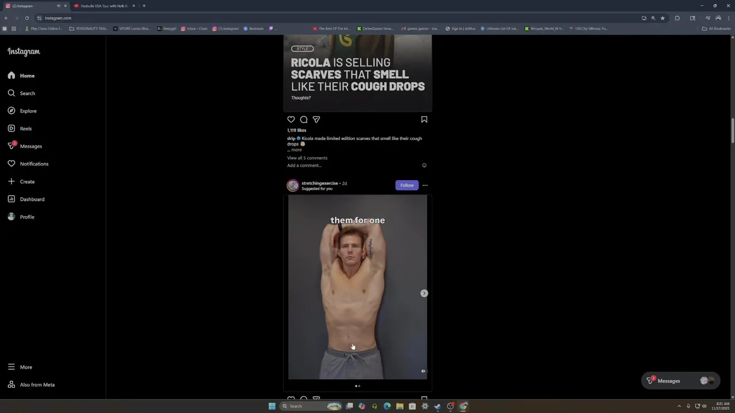Open more options for stretchingexercise post
The image size is (735, 413).
425,185
